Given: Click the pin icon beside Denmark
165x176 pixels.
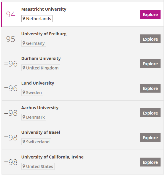Looking at the screenshot, I should point(24,117).
